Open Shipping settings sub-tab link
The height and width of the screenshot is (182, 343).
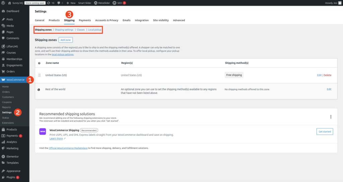[x=64, y=30]
